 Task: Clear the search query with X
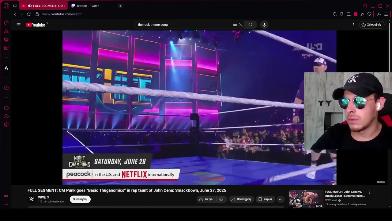point(241,25)
